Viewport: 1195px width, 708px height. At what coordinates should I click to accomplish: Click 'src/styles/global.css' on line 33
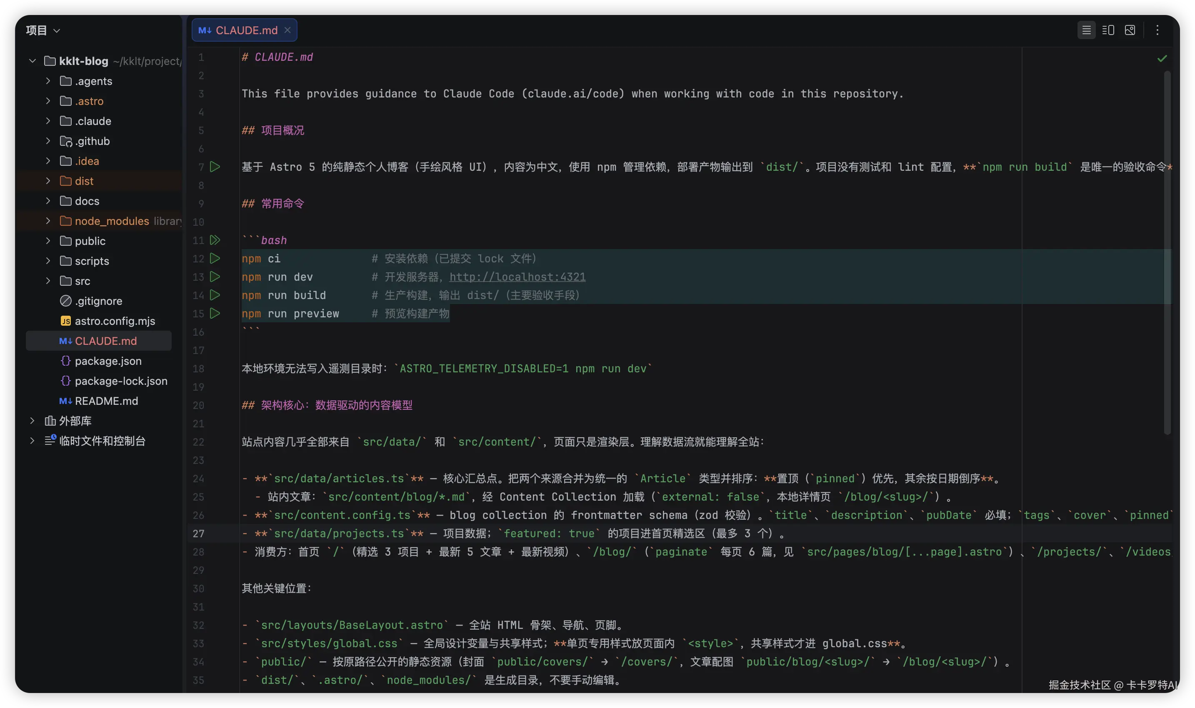pos(329,643)
